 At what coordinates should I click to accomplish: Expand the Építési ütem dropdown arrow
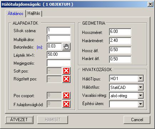click(x=141, y=104)
